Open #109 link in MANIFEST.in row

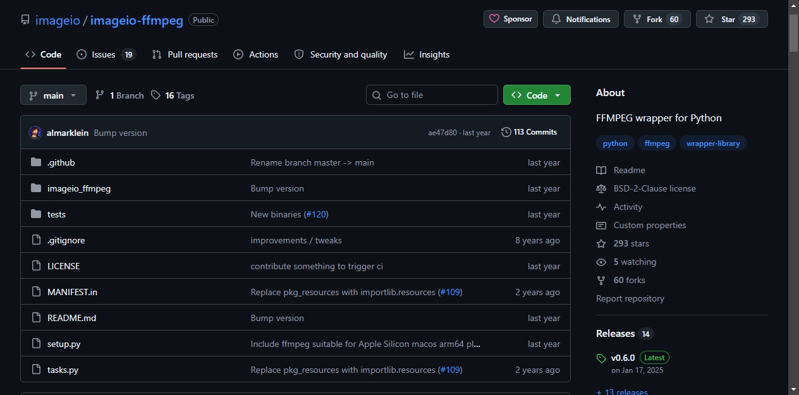pyautogui.click(x=450, y=292)
